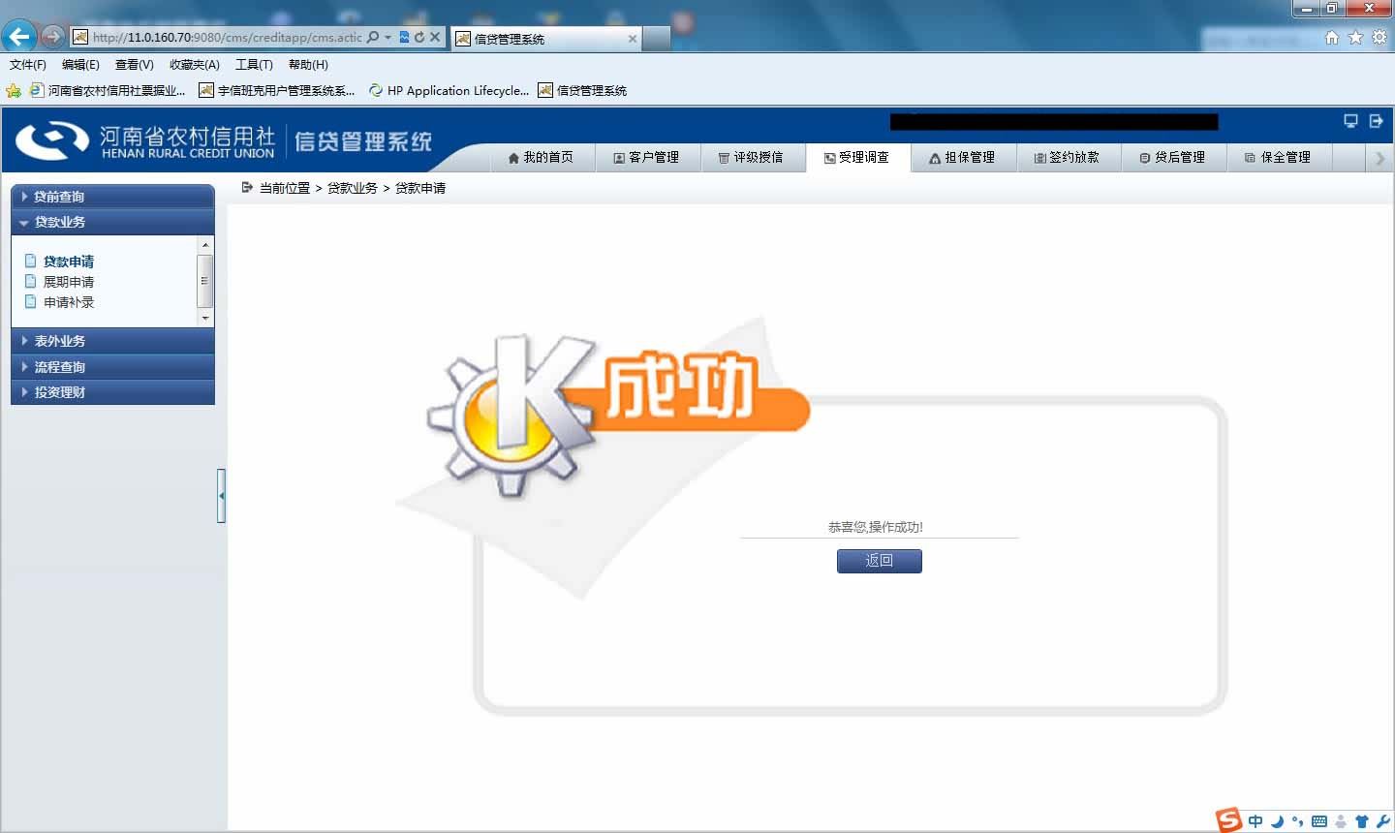1395x833 pixels.
Task: Click the add-to-favorites-bar star icon
Action: (x=14, y=90)
